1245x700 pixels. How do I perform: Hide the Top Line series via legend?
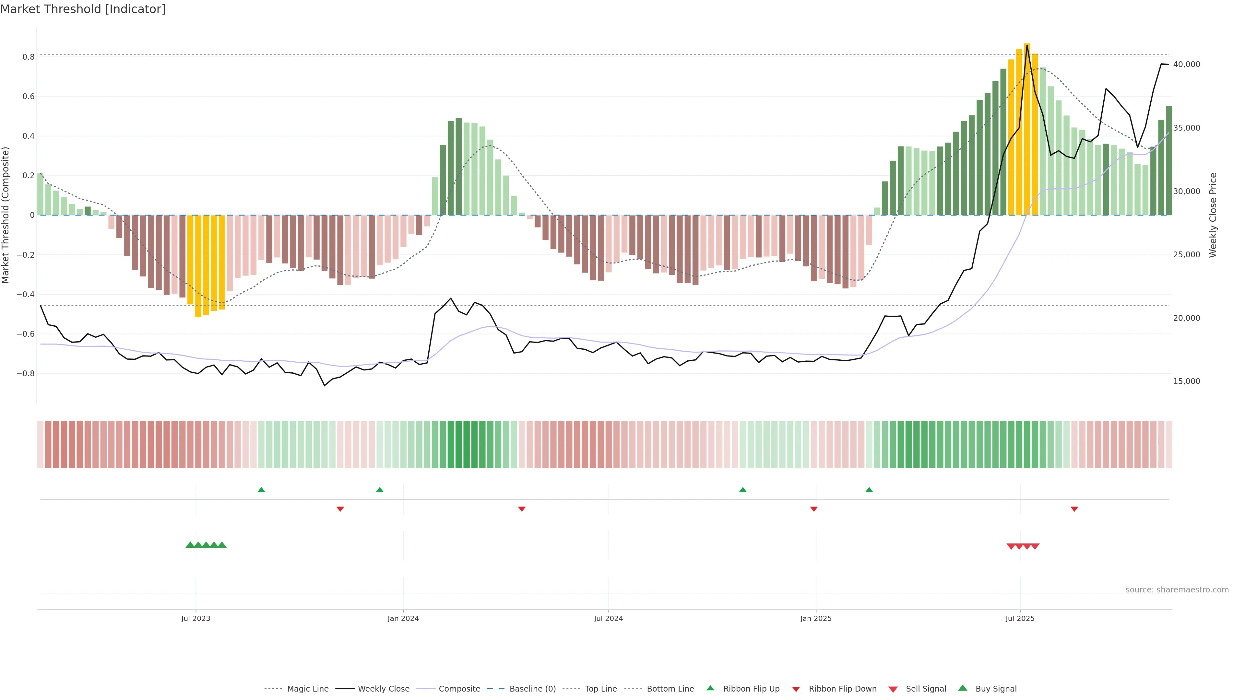(x=601, y=689)
